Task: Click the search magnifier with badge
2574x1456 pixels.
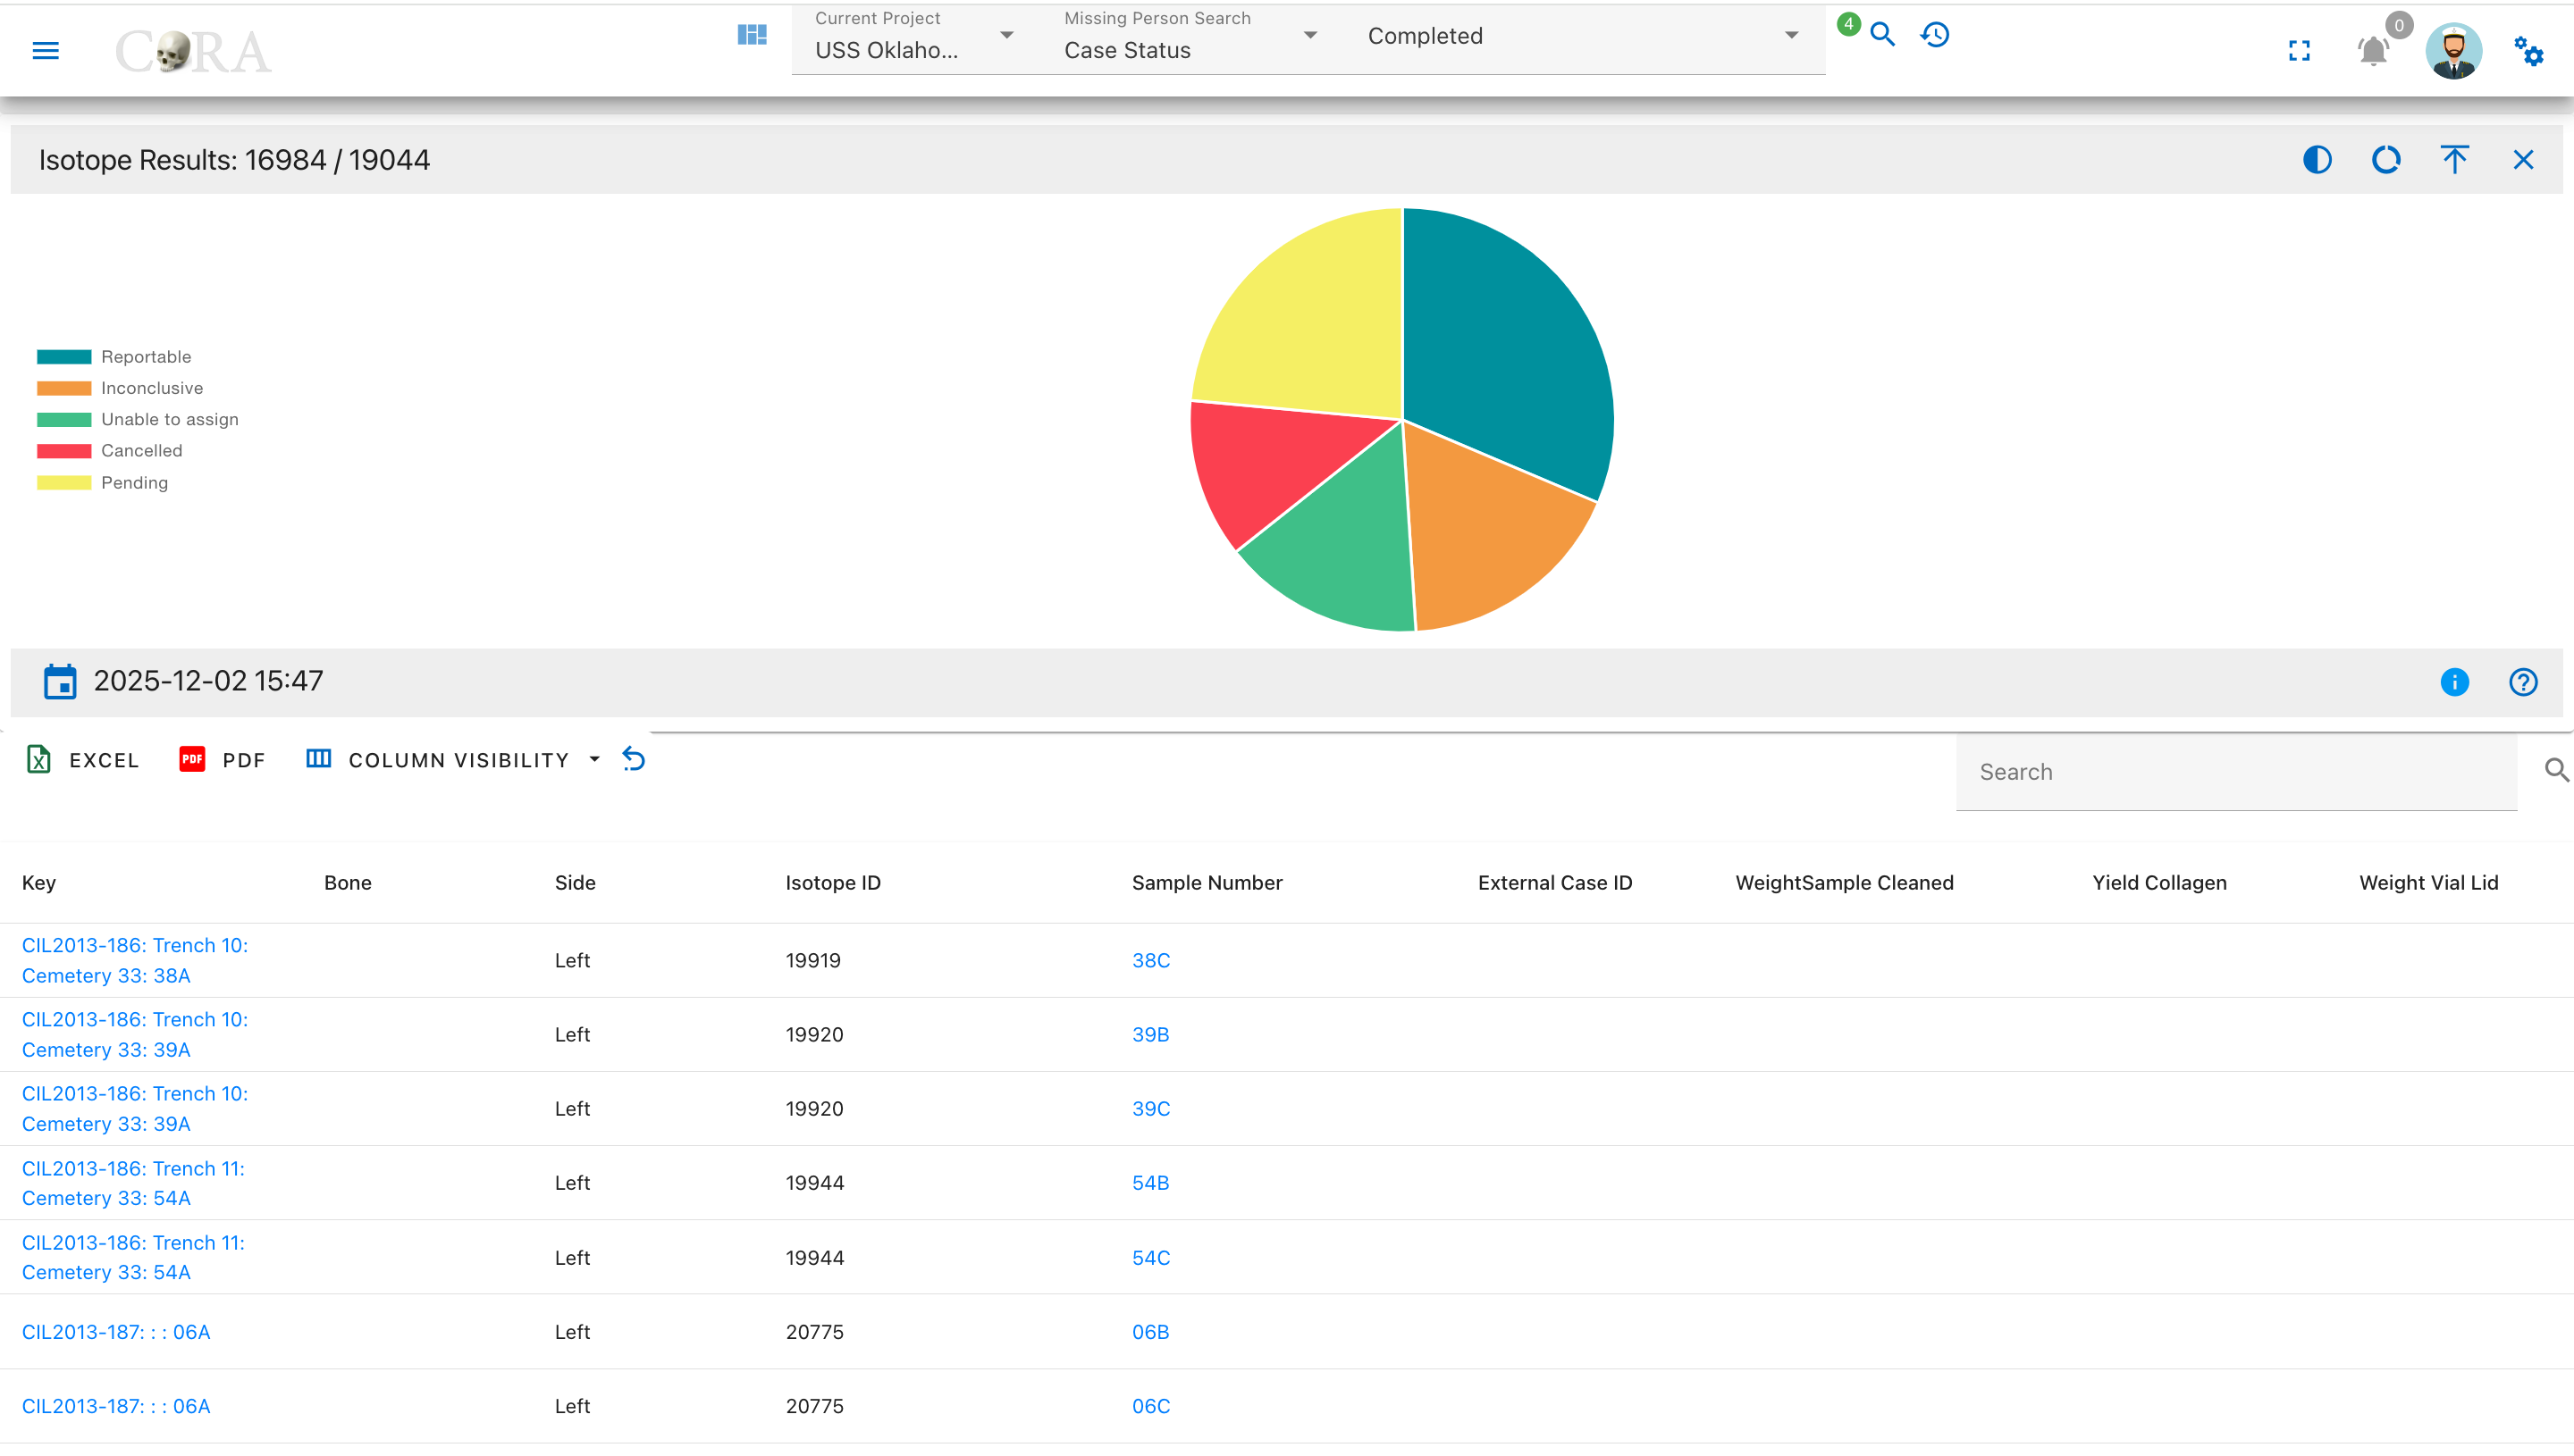Action: coord(1881,35)
